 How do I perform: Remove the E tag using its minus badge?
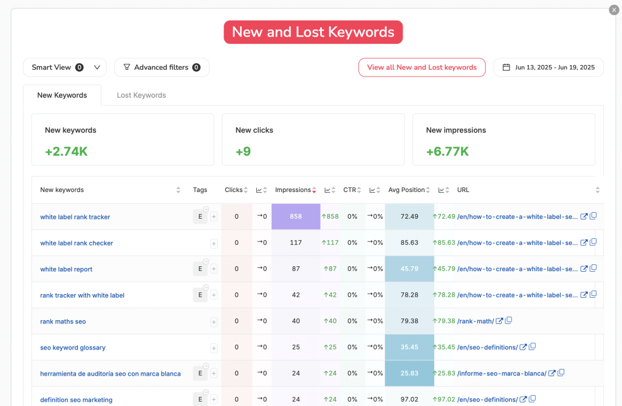(205, 209)
